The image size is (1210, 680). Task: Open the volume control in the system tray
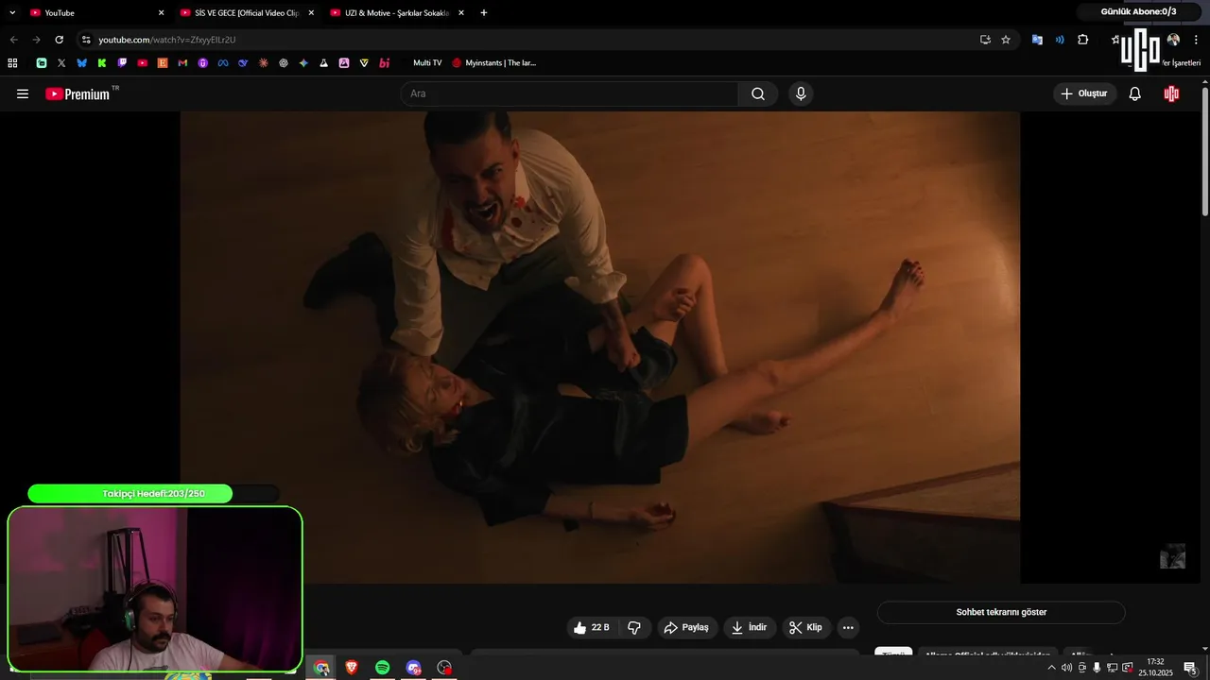[1066, 668]
